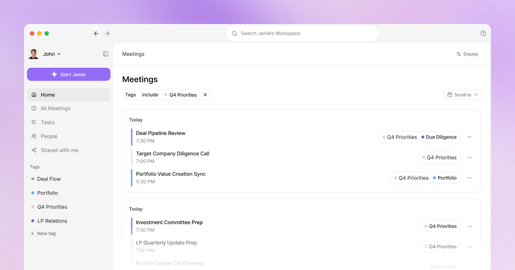Open more options for Deal Pipeline Review
The image size is (515, 270).
coord(470,137)
